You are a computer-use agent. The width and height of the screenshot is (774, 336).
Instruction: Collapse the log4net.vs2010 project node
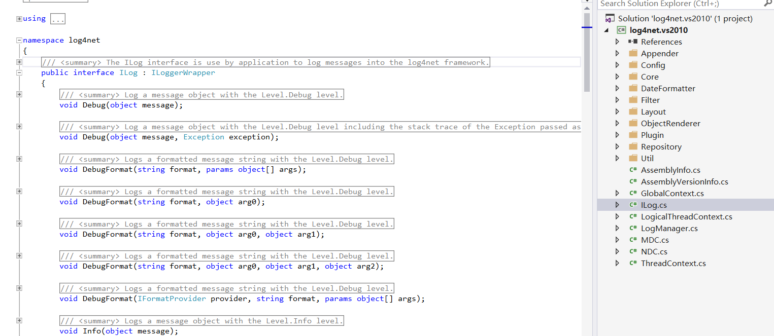[607, 30]
